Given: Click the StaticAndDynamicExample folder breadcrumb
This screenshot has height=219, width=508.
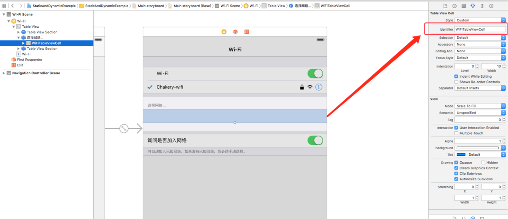Looking at the screenshot, I should pos(104,6).
